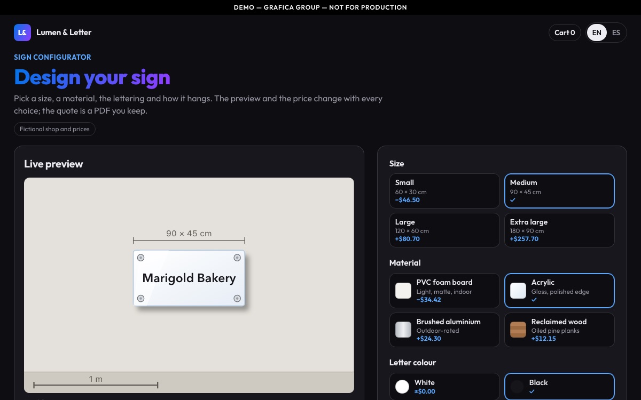This screenshot has width=641, height=400.
Task: Select the Small 60 × 30 cm size
Action: click(444, 191)
